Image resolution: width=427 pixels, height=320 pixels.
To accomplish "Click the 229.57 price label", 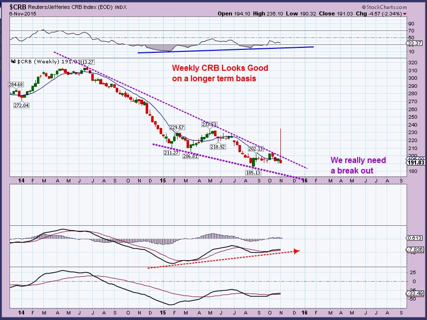I will 177,127.
